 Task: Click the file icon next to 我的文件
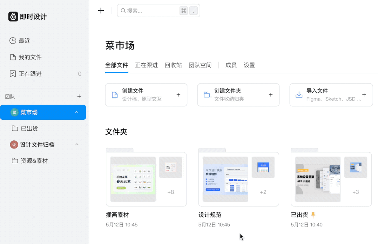point(13,57)
